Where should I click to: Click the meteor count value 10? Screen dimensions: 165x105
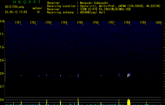[38, 12]
